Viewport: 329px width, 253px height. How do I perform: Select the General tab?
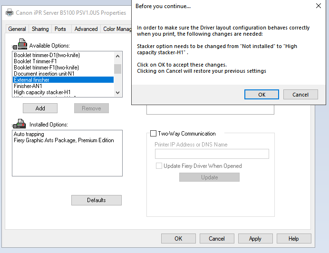tap(17, 29)
